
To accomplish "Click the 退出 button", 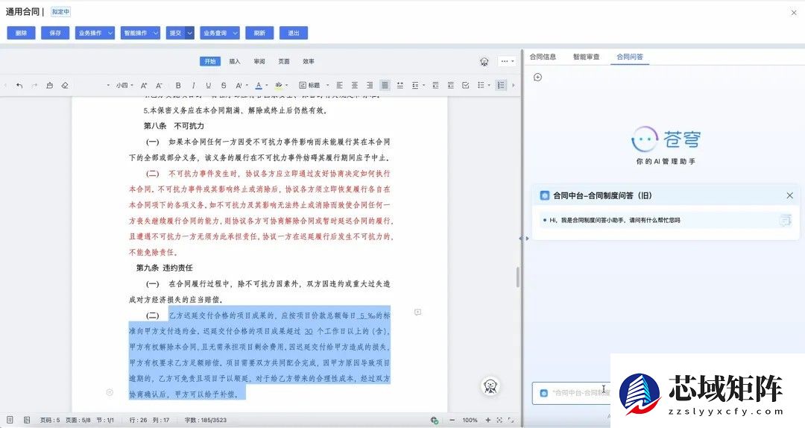I will [294, 33].
